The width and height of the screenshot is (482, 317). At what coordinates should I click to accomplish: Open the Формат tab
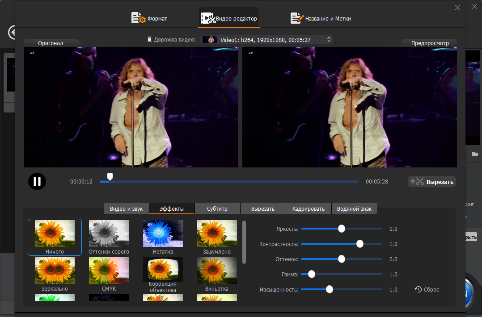pos(149,18)
